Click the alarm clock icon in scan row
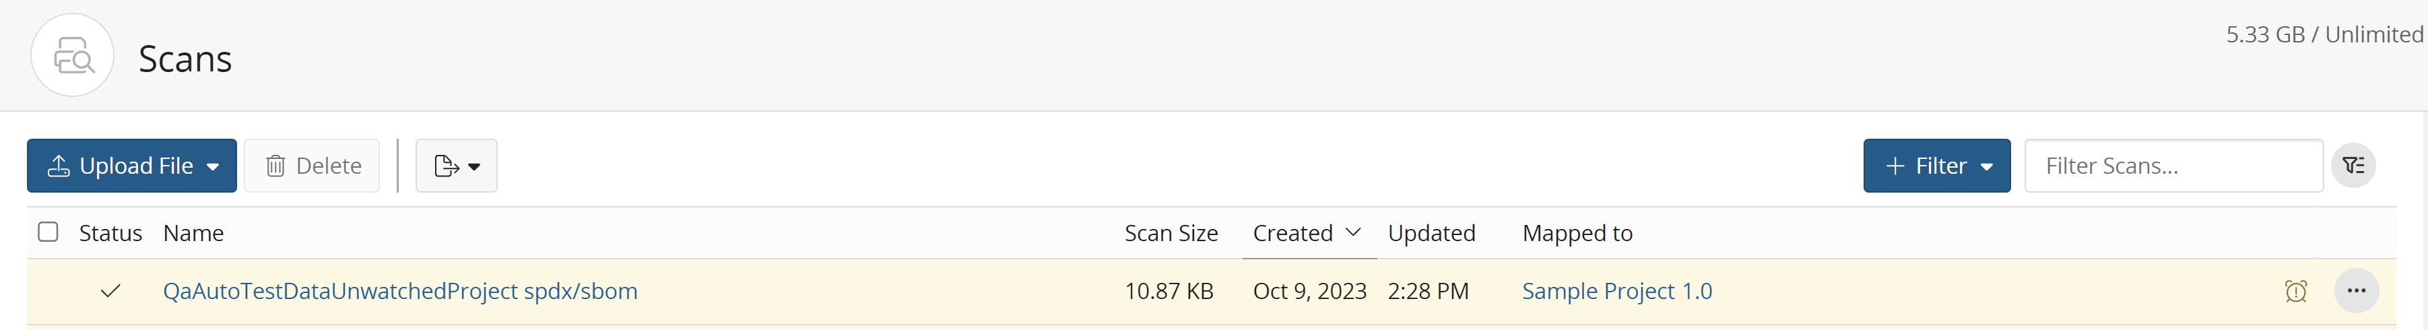2428x330 pixels. pos(2296,292)
